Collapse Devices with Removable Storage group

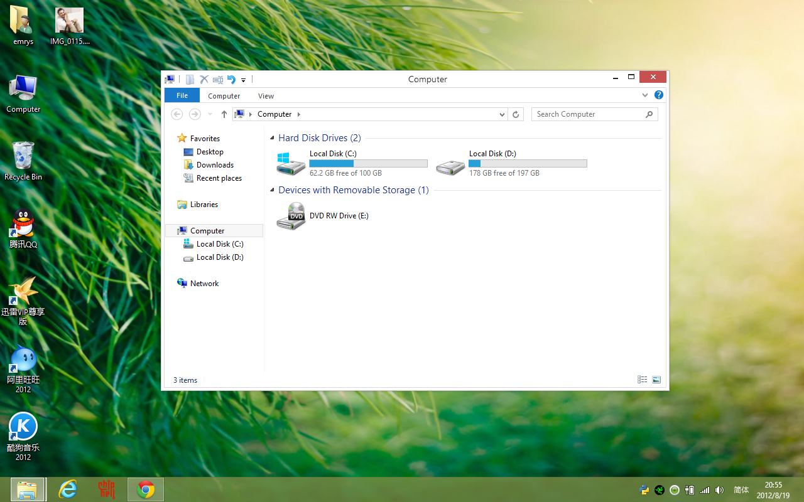click(273, 191)
